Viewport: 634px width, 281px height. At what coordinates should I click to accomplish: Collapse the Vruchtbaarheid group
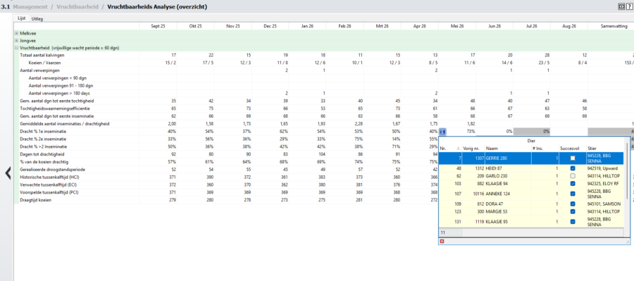[16, 48]
